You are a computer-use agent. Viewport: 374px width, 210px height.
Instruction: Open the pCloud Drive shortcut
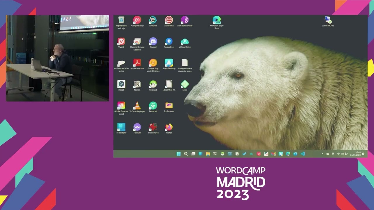point(185,43)
